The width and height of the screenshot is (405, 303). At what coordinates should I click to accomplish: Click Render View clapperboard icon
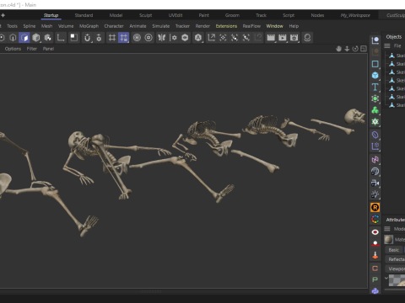(271, 38)
